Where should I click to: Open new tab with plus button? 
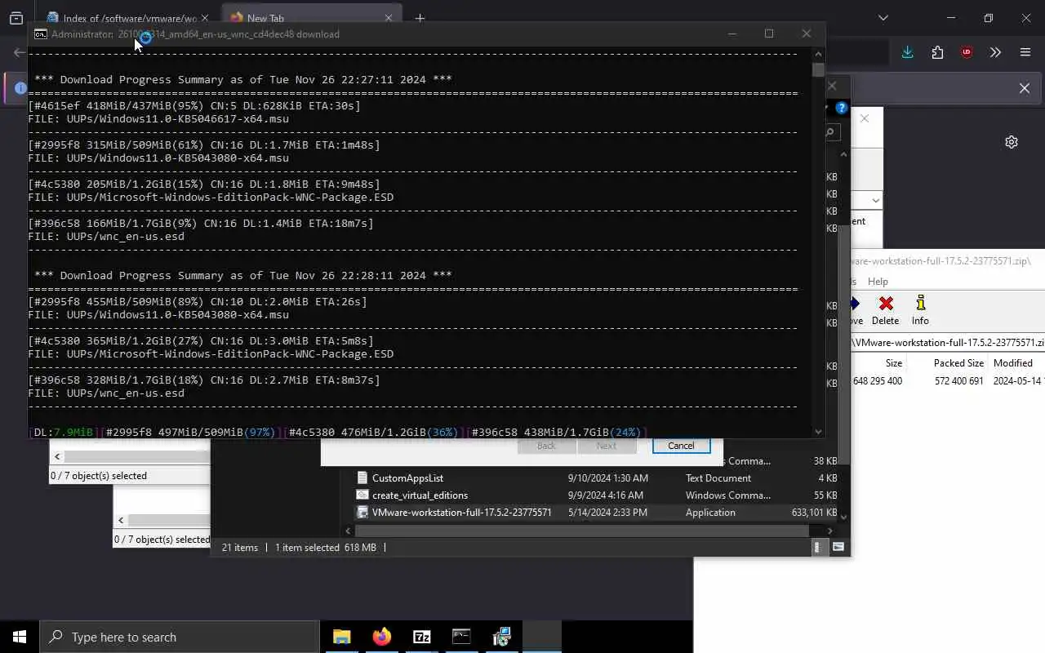coord(420,18)
